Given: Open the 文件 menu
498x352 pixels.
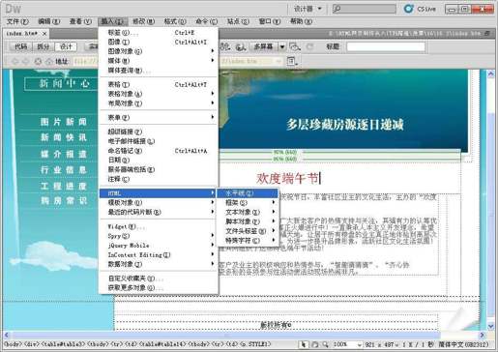Looking at the screenshot, I should click(17, 21).
